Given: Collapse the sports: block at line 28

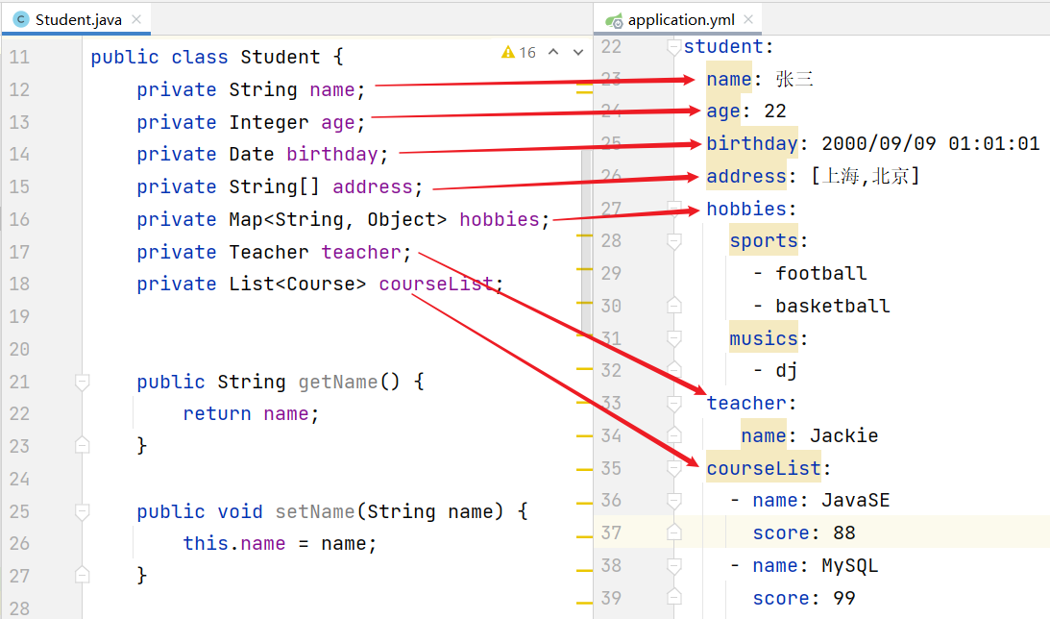Looking at the screenshot, I should click(674, 241).
